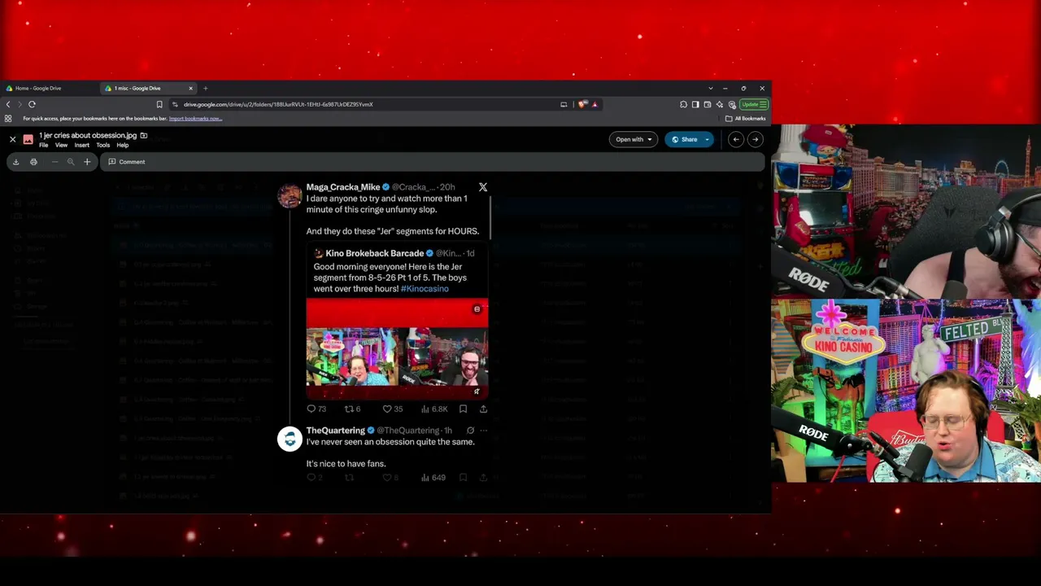Go forward in the browser
This screenshot has width=1041, height=586.
[x=20, y=104]
